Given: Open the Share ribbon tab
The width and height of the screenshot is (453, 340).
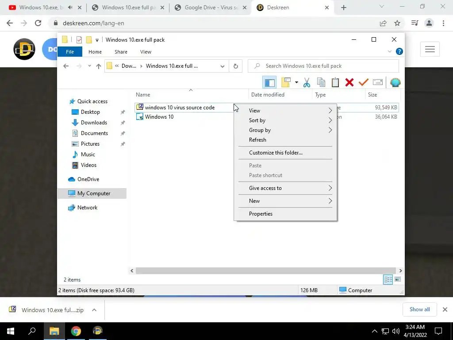Looking at the screenshot, I should click(x=121, y=52).
